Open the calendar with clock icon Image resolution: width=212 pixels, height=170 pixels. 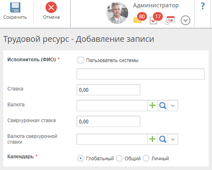170,20
